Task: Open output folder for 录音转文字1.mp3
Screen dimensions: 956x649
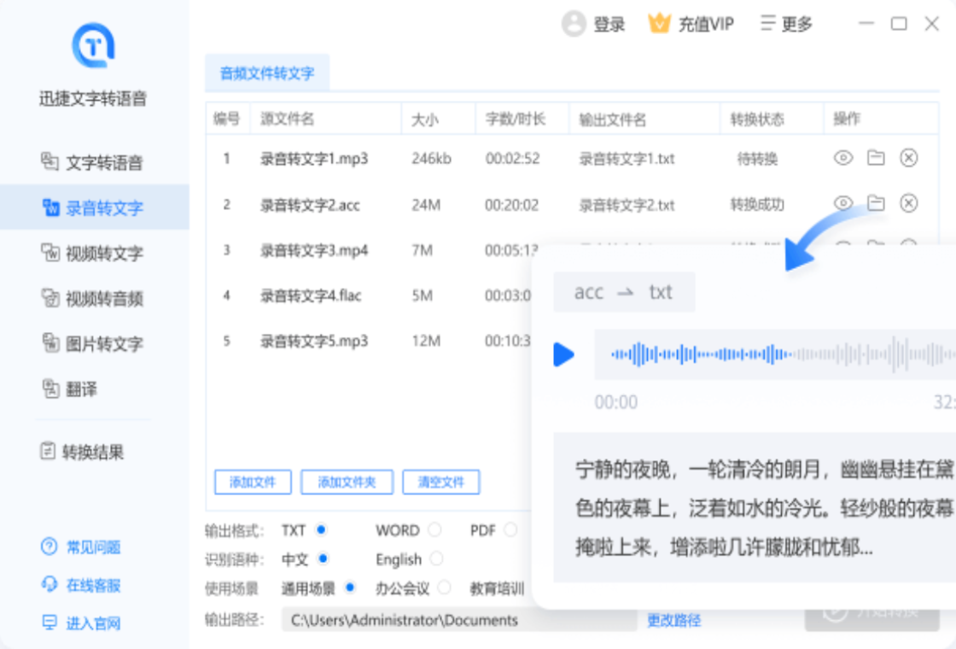Action: pos(876,158)
